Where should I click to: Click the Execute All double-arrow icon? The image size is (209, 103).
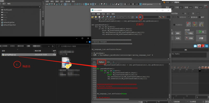(x=137, y=17)
